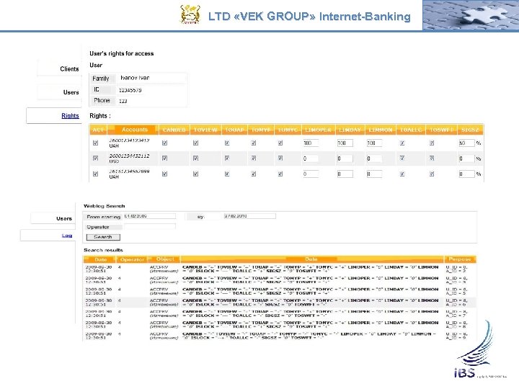Click the Data column header
The height and width of the screenshot is (389, 519).
311,259
